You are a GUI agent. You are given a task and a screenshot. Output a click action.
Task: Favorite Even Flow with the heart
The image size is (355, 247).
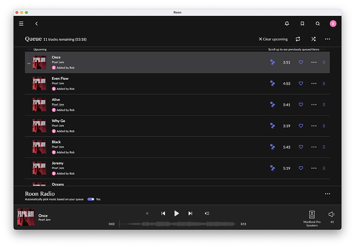(300, 83)
